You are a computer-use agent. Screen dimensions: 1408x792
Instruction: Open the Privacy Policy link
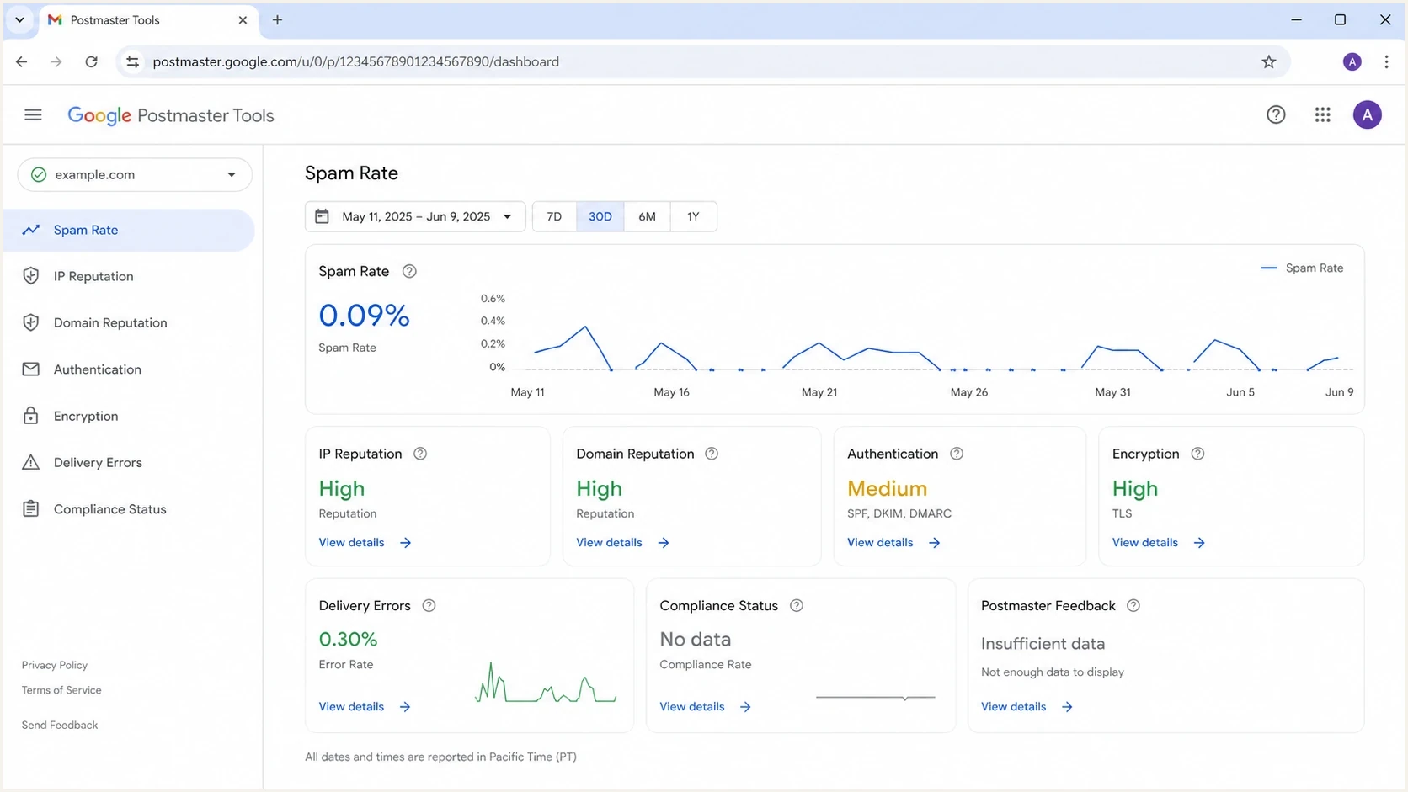(55, 665)
